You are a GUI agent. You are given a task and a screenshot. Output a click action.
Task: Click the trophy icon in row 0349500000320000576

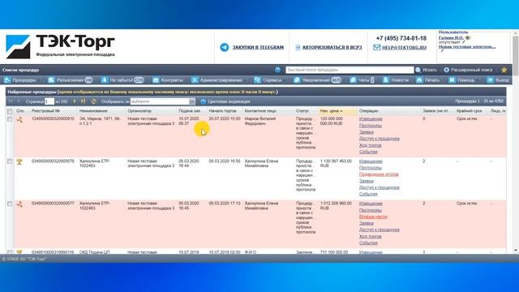[19, 162]
